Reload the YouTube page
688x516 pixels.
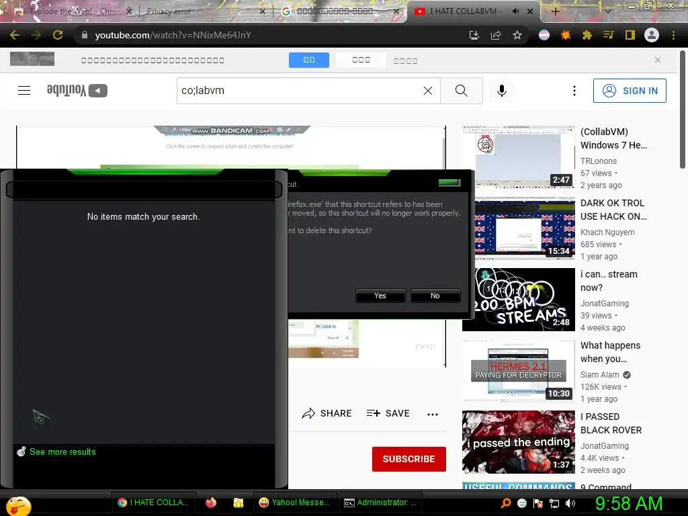(x=58, y=35)
